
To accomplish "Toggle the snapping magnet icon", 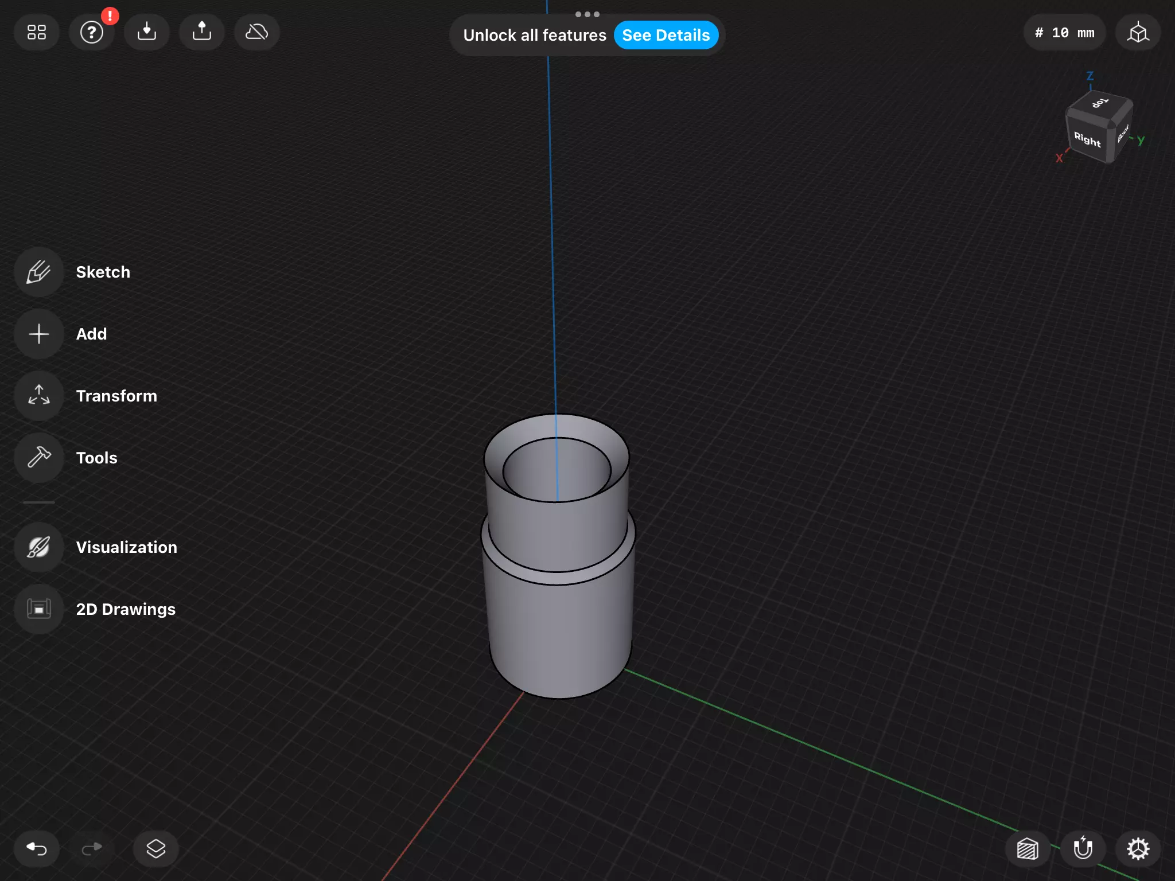I will pos(1083,848).
